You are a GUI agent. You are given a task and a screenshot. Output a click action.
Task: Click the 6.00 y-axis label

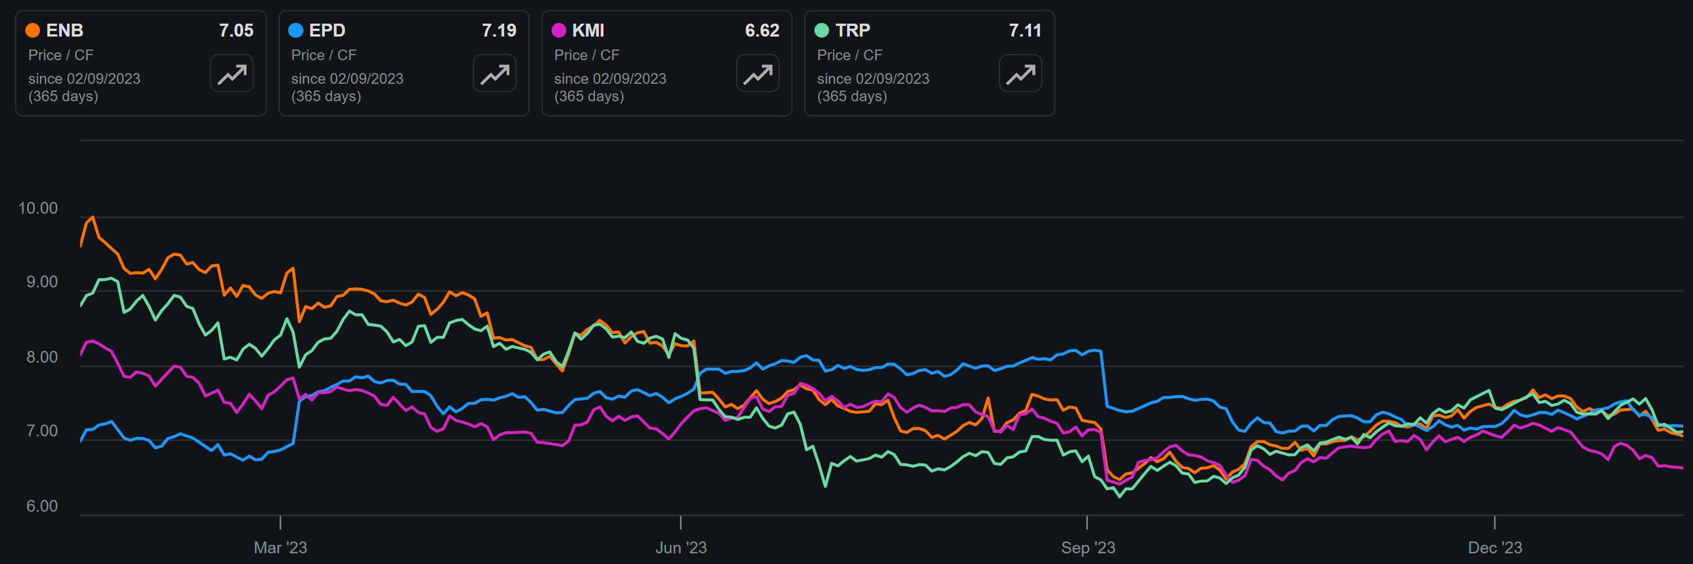click(x=42, y=506)
